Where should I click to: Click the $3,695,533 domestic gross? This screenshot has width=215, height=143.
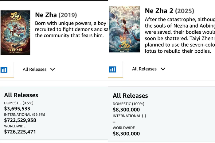pyautogui.click(x=17, y=109)
